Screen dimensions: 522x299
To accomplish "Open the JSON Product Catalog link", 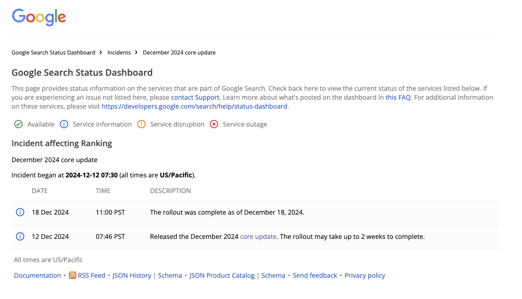I will click(x=222, y=275).
